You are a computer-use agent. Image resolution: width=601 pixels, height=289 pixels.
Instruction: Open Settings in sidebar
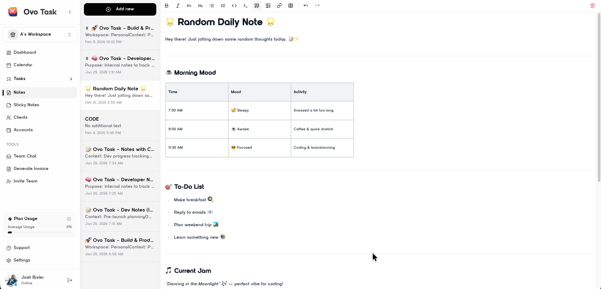40,260
